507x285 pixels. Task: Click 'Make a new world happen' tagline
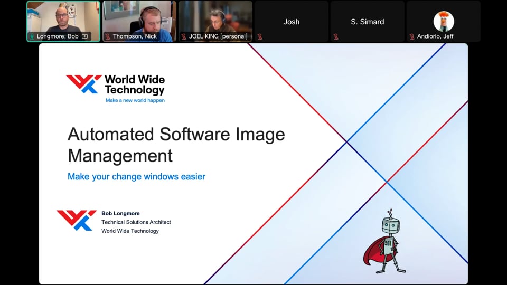pos(135,100)
